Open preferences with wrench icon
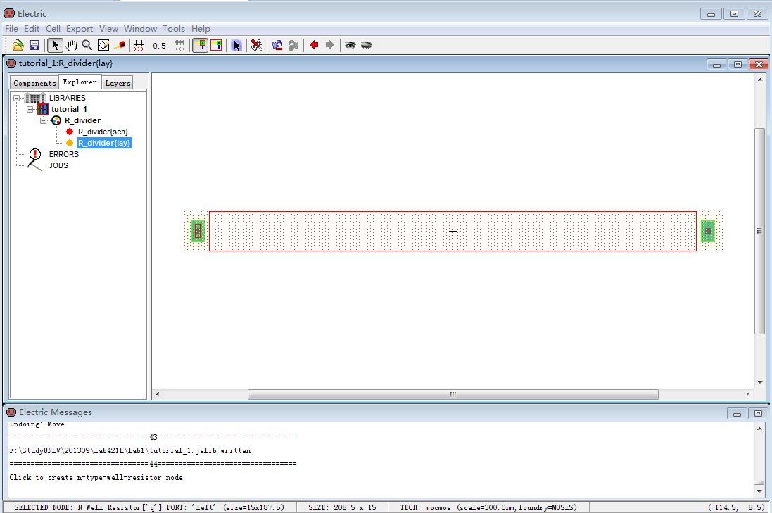The image size is (772, 513). coord(257,45)
